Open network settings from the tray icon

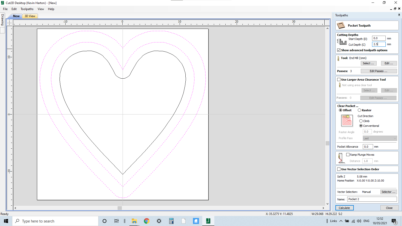click(353, 221)
